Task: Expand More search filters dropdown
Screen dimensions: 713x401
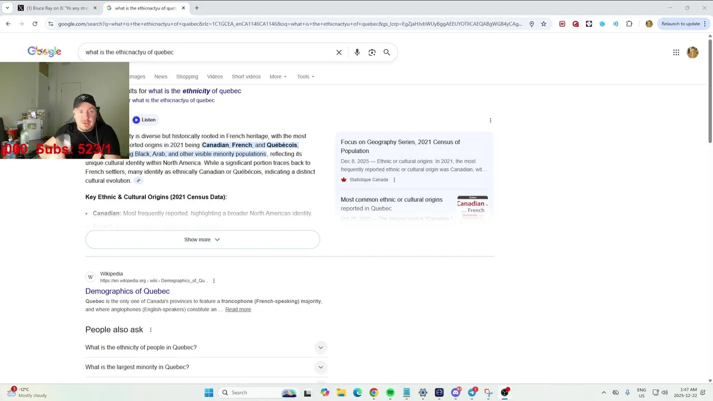Action: [278, 76]
